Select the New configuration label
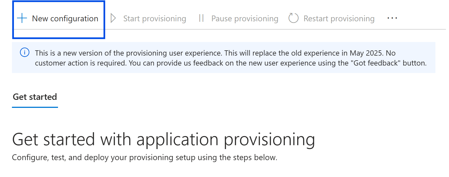 [65, 19]
